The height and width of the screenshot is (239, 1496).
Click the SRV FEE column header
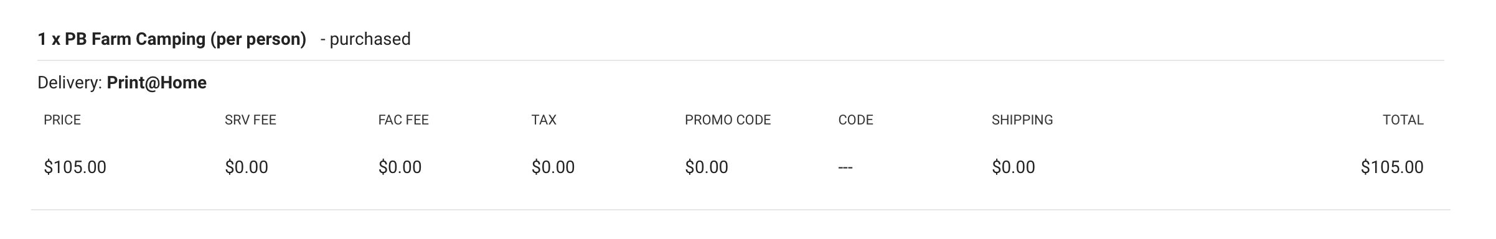click(250, 120)
